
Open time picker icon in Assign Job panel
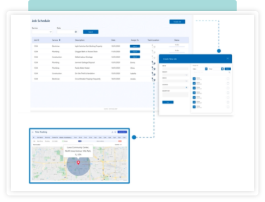(222, 69)
